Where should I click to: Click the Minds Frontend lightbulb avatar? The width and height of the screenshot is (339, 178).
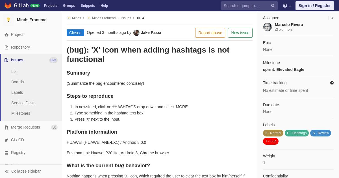(8, 20)
